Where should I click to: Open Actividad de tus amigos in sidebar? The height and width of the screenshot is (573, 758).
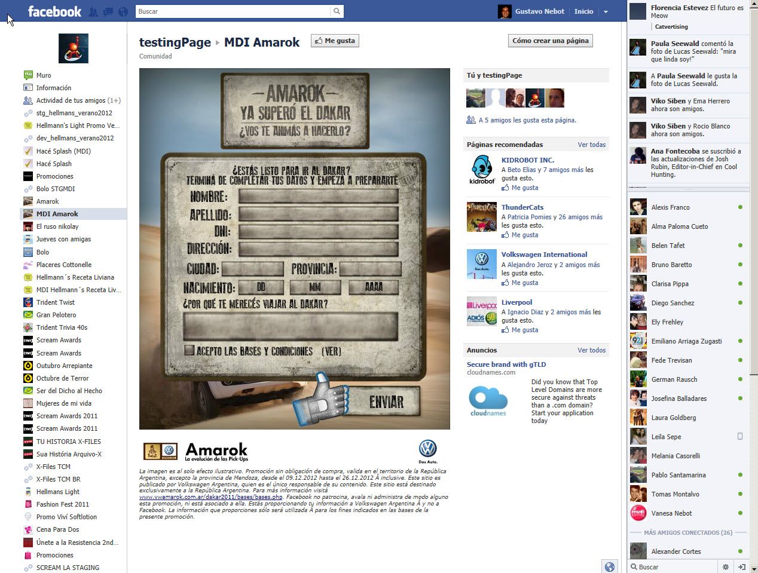[x=78, y=100]
